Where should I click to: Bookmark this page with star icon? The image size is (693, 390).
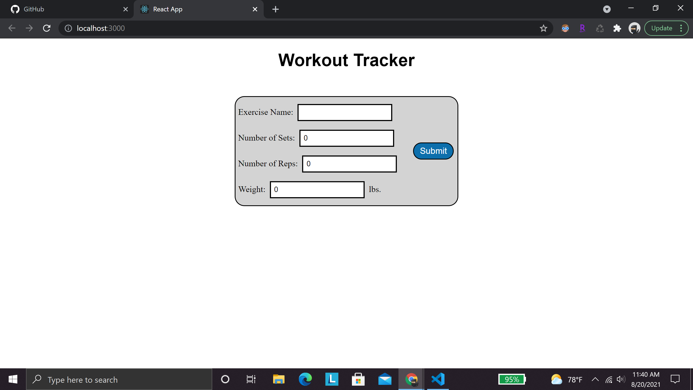[x=543, y=28]
